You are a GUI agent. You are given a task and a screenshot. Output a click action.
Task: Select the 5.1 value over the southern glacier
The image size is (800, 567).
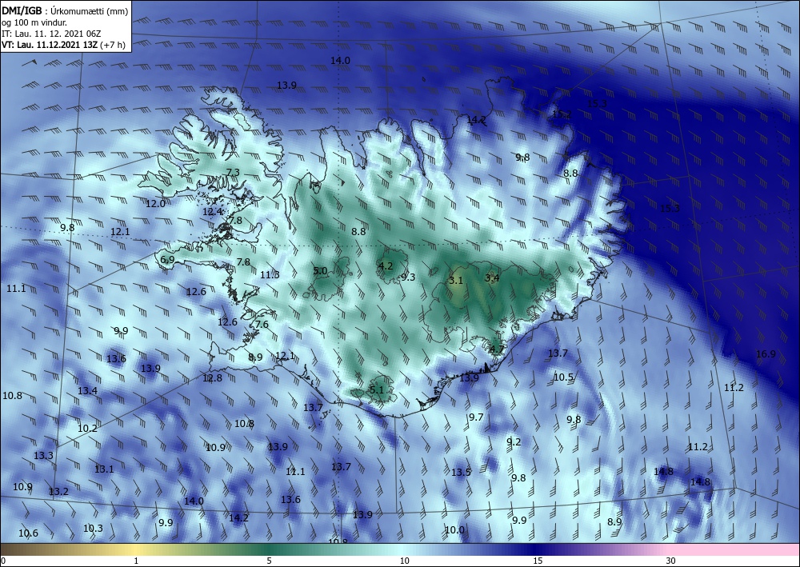376,390
